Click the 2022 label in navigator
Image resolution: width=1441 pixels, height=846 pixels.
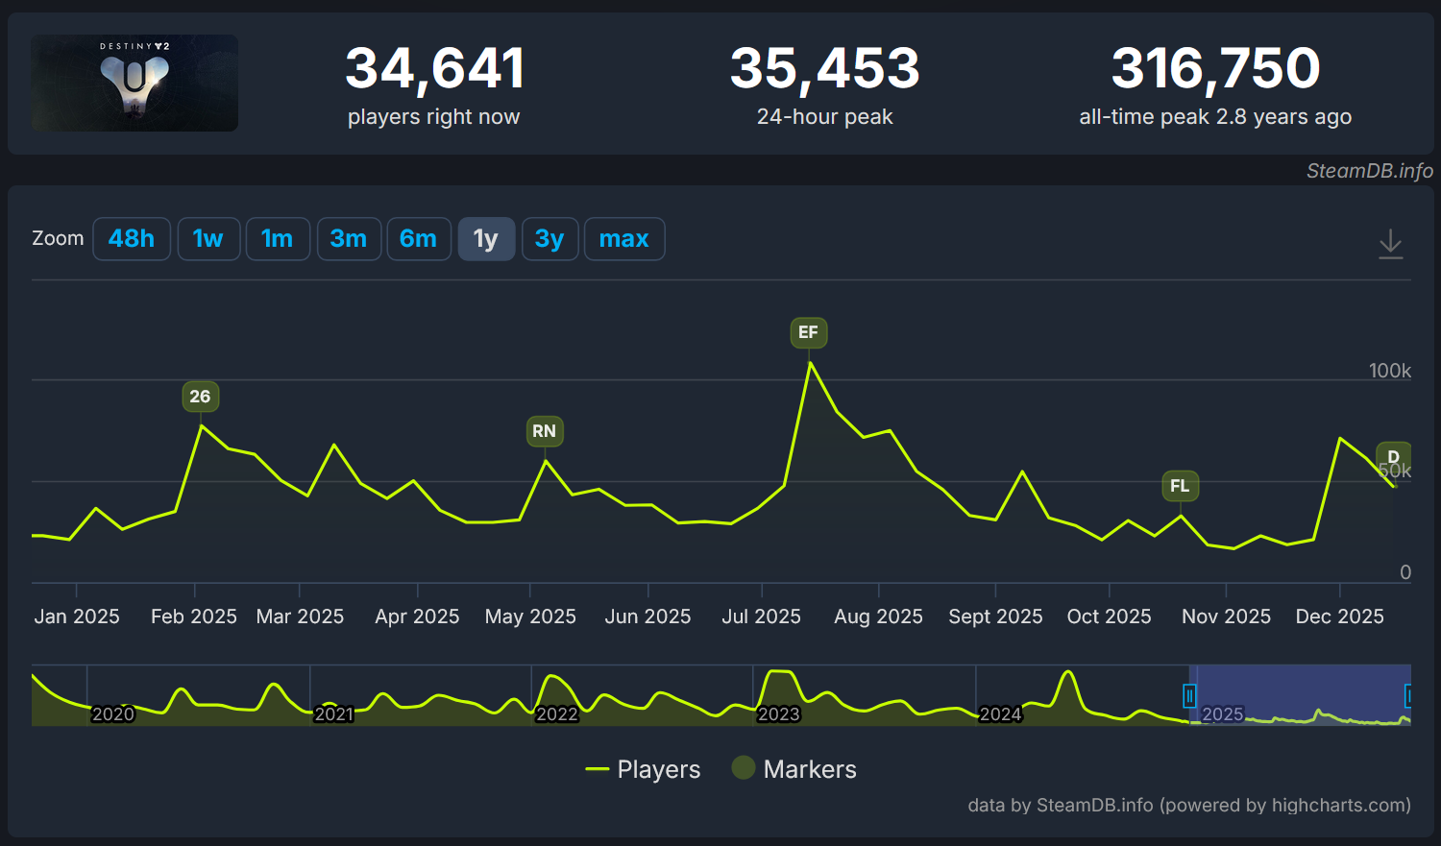[x=557, y=713]
